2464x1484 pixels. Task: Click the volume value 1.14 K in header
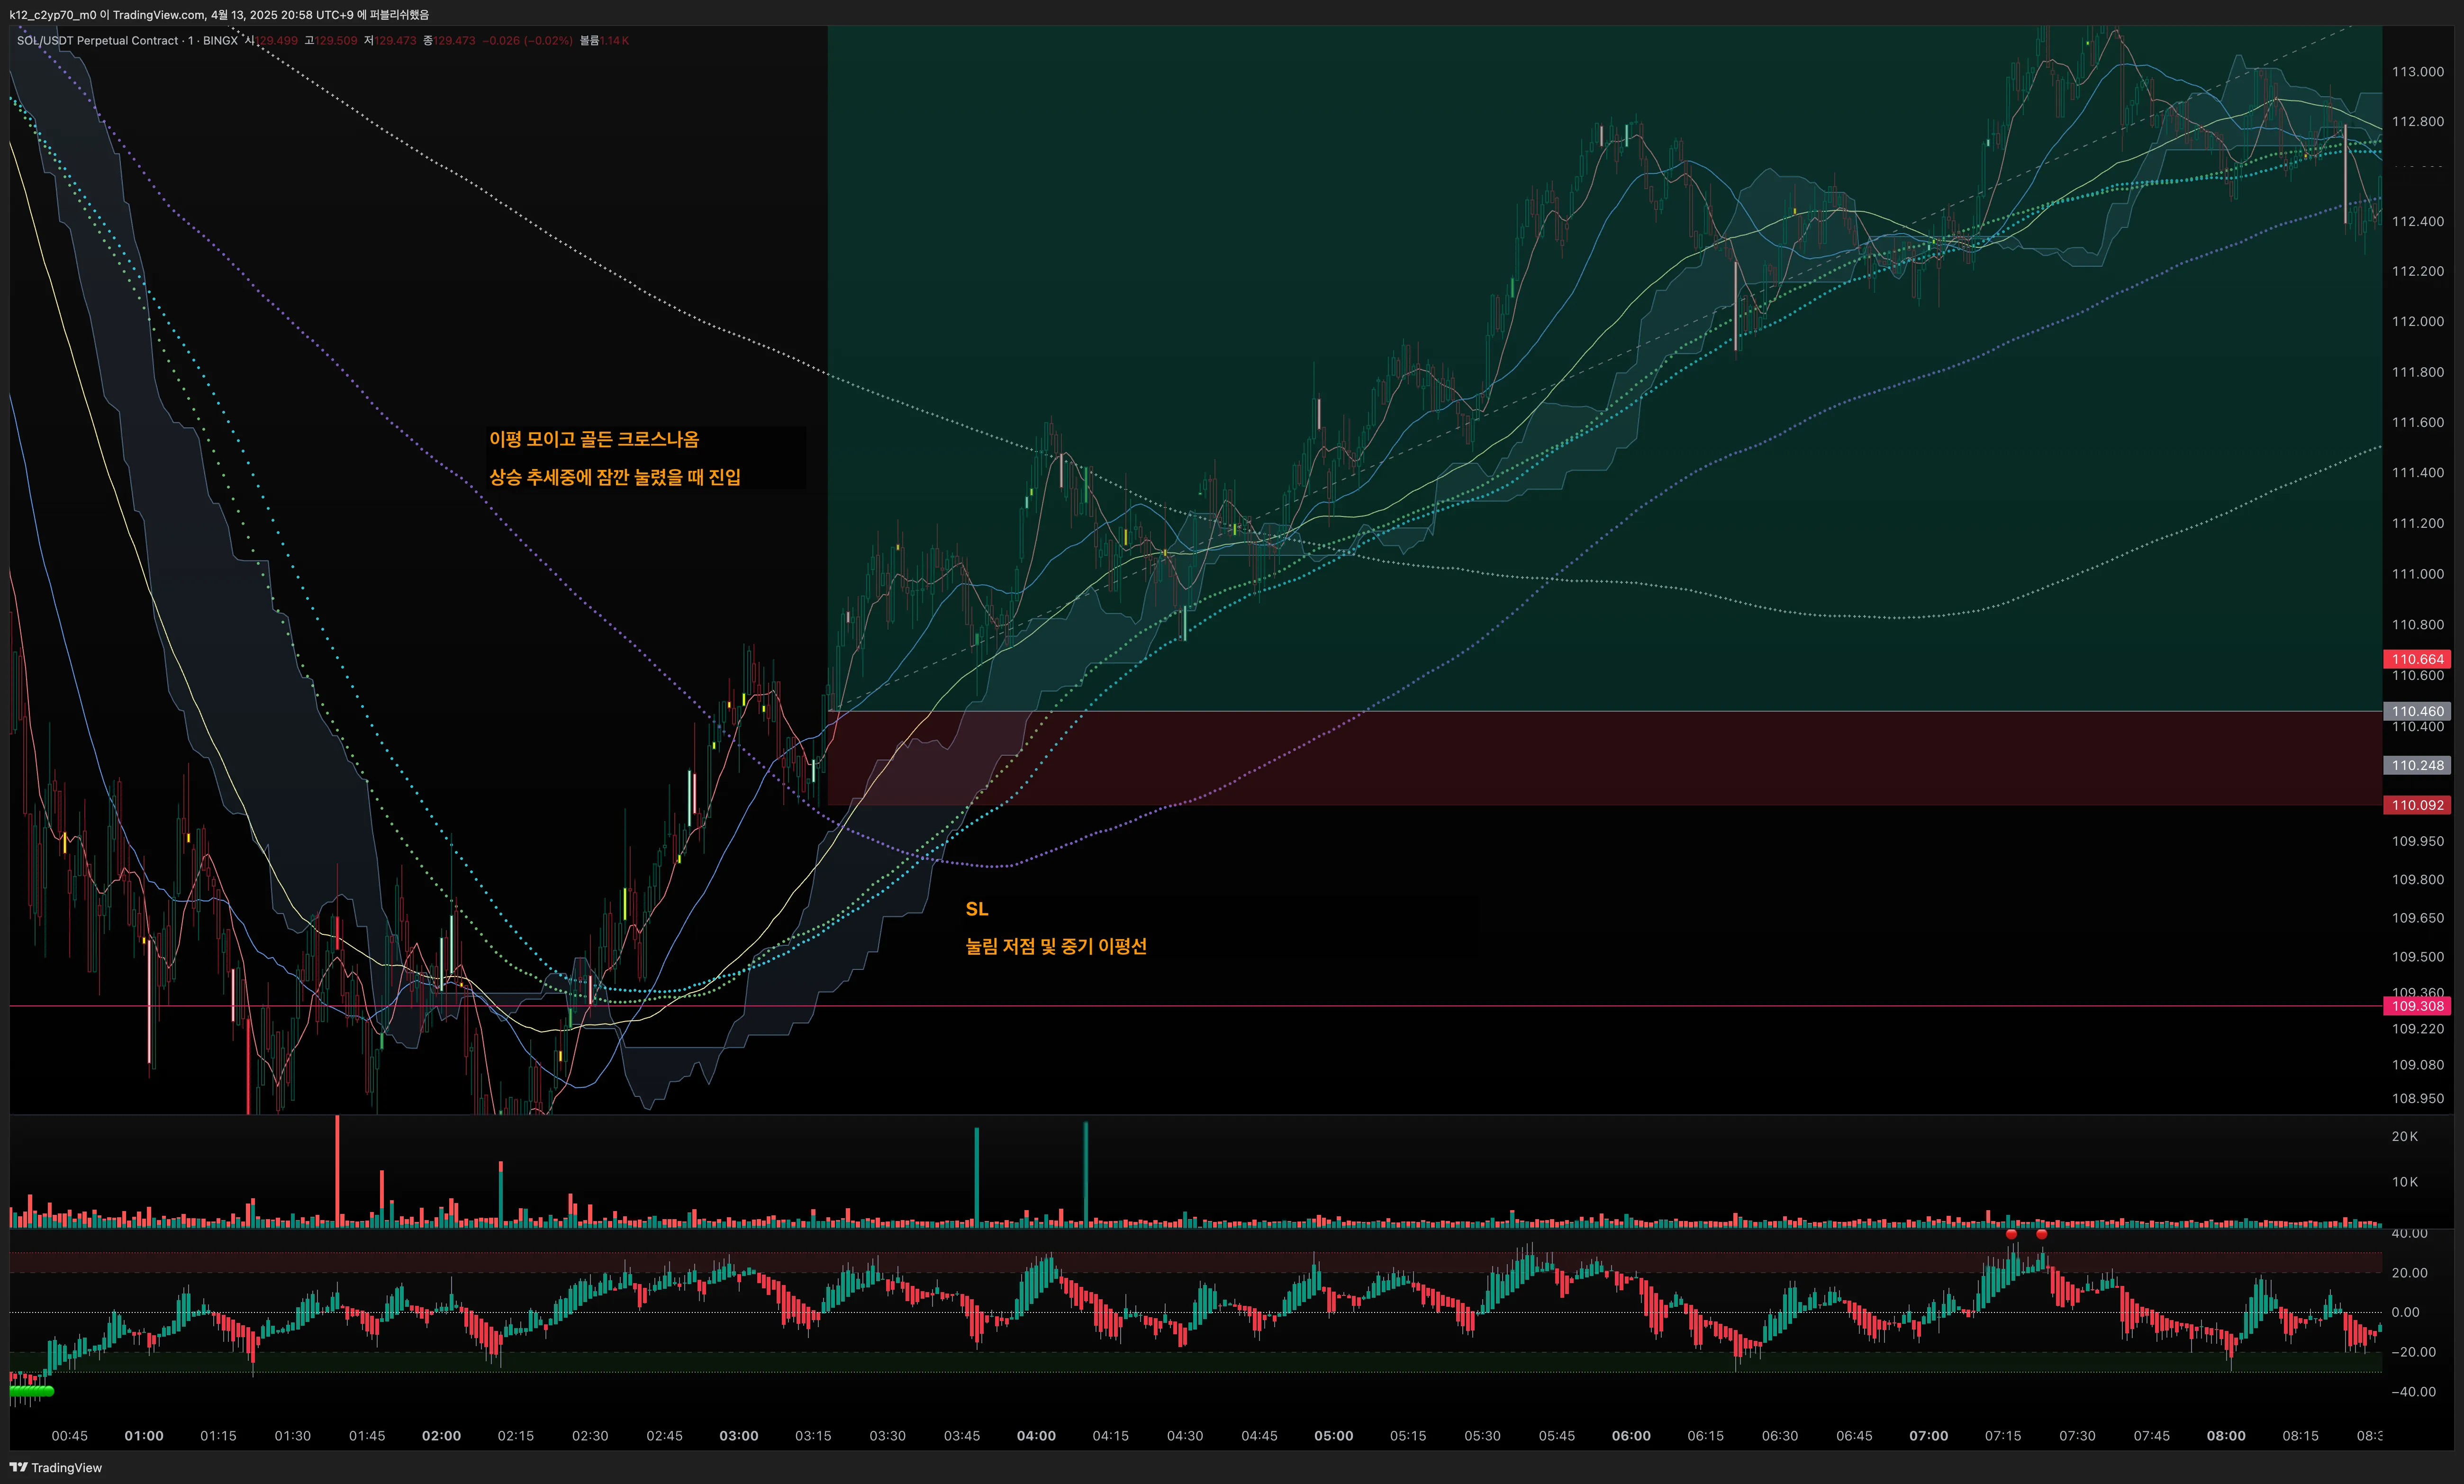(x=614, y=41)
